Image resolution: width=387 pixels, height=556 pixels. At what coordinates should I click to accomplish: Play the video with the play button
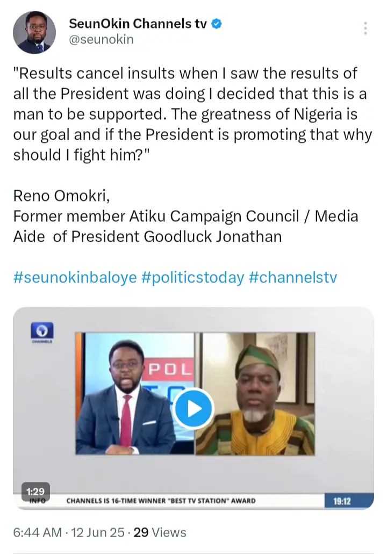point(194,410)
